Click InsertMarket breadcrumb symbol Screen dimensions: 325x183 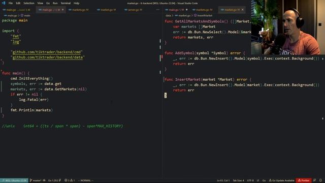coord(203,16)
